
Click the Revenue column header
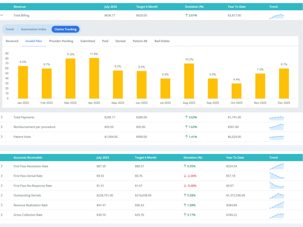tap(19, 7)
